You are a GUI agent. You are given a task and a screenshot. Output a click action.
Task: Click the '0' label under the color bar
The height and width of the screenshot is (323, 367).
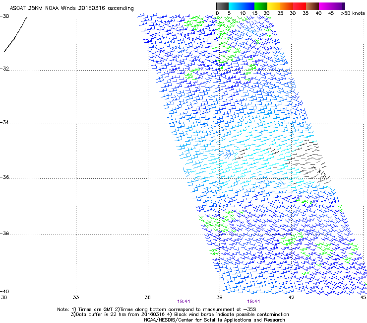pos(217,13)
